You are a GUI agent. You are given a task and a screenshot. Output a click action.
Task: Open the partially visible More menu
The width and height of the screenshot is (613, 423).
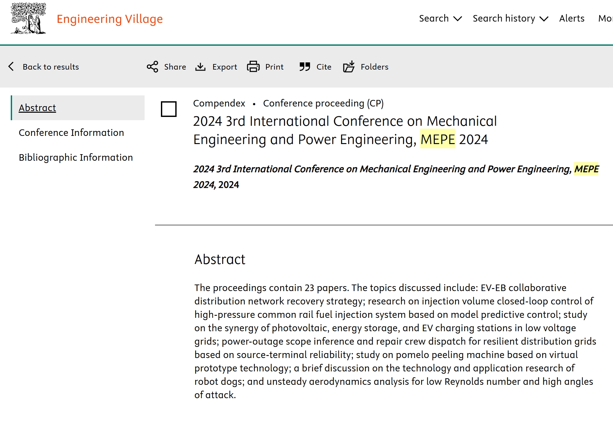coord(605,19)
